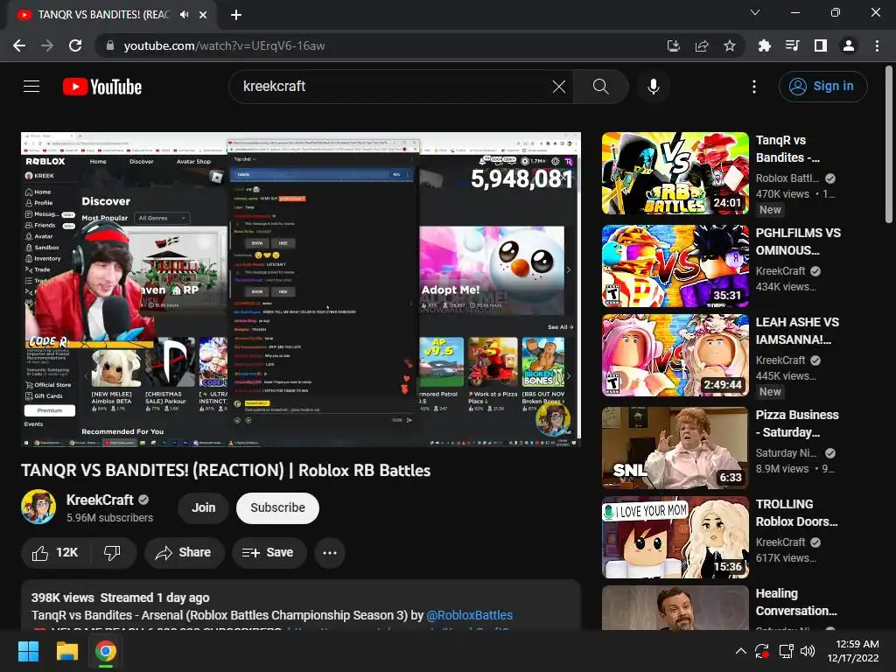Image resolution: width=896 pixels, height=672 pixels.
Task: Open YouTube settings three-dot menu
Action: 753,87
